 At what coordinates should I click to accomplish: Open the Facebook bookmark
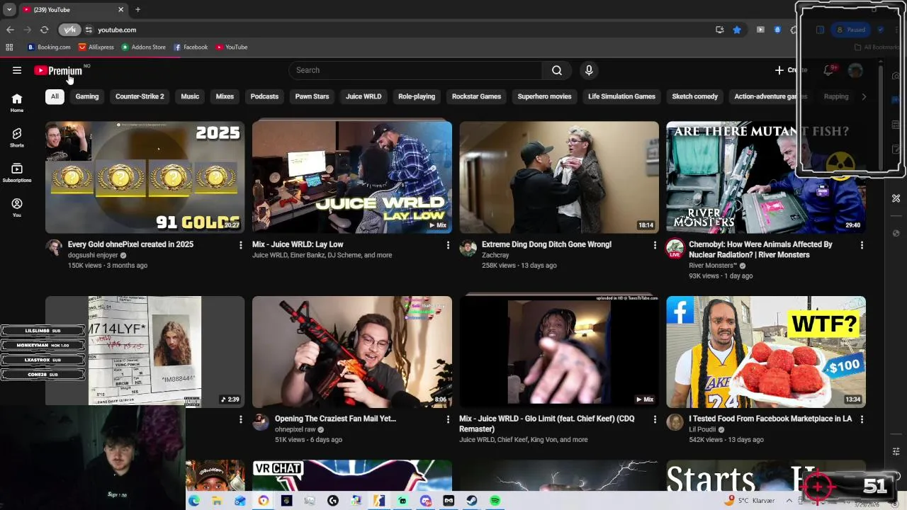(191, 47)
